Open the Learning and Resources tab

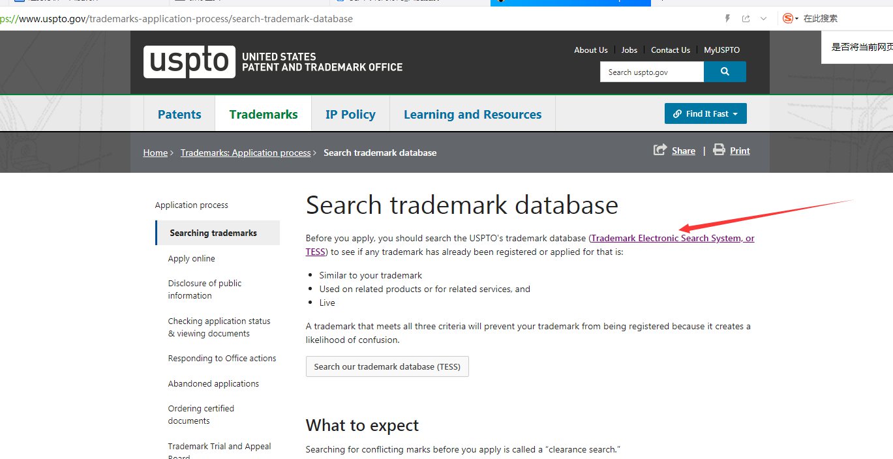tap(472, 114)
